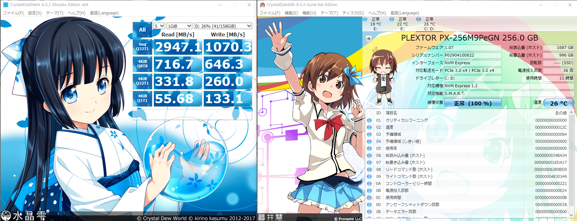Open the test count dropdown showing 5
The height and width of the screenshot is (221, 577).
[159, 26]
